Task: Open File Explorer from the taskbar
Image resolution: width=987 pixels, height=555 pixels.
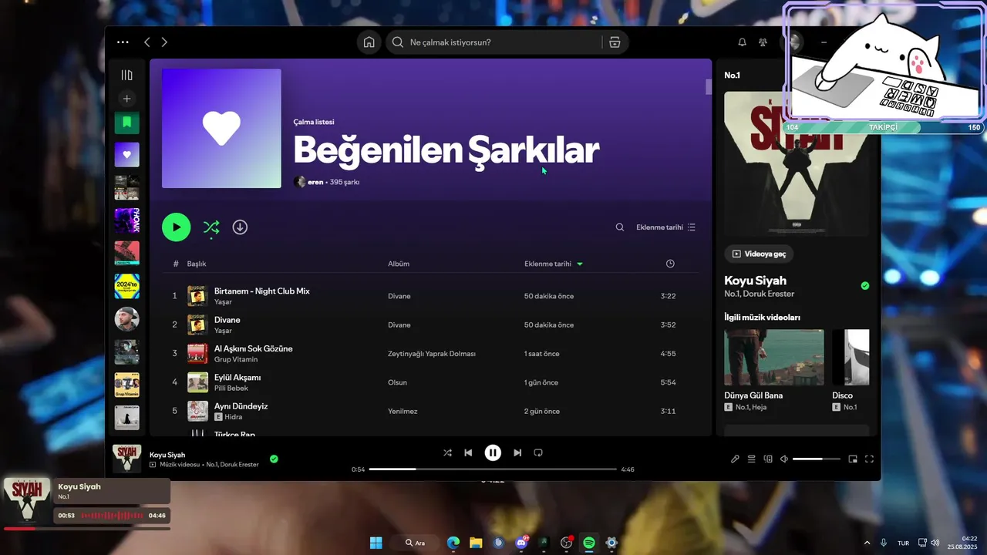Action: (x=476, y=543)
